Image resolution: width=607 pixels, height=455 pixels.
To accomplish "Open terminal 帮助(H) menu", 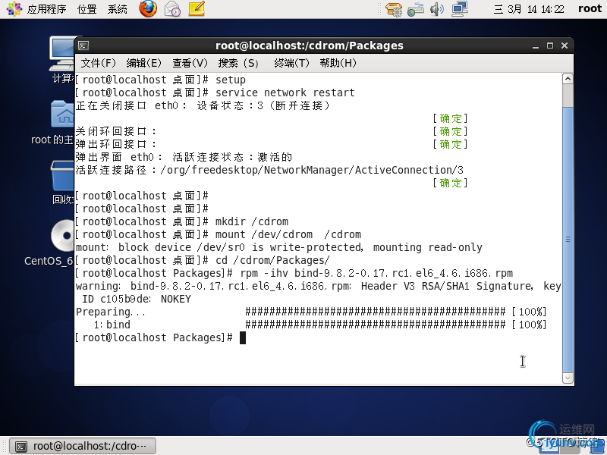I will (338, 63).
